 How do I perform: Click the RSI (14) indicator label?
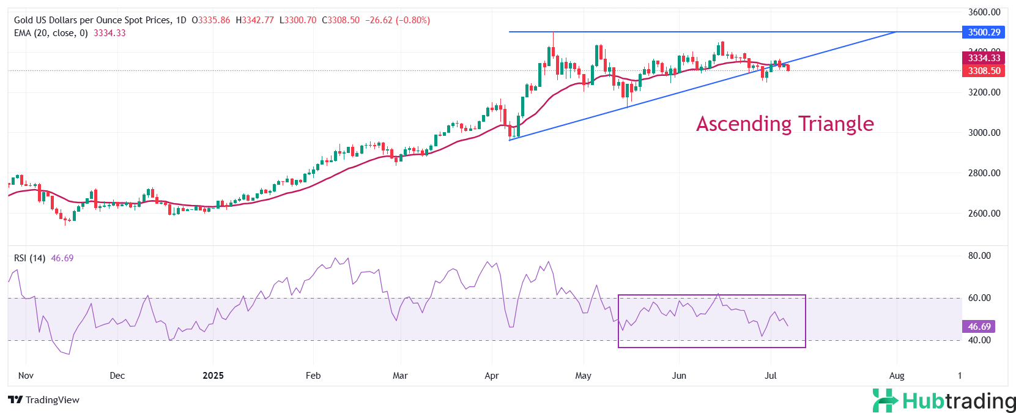click(29, 258)
